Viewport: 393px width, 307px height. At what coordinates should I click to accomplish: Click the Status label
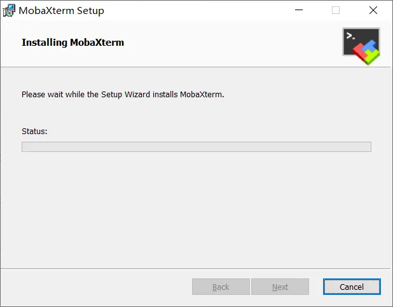pyautogui.click(x=34, y=132)
